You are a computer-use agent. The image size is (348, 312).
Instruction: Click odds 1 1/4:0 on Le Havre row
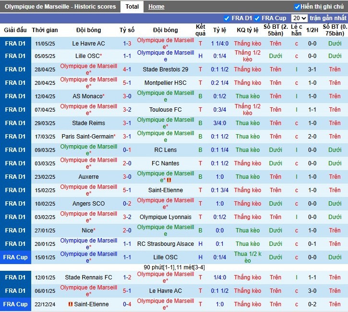pyautogui.click(x=220, y=44)
